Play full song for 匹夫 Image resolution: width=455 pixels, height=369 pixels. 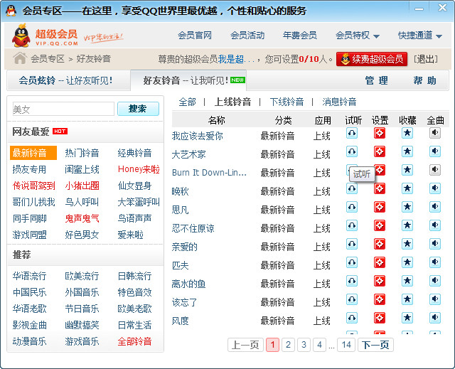(435, 263)
